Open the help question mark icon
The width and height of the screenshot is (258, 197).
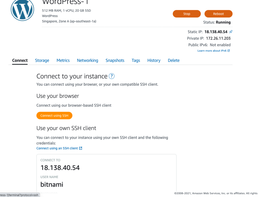[112, 76]
